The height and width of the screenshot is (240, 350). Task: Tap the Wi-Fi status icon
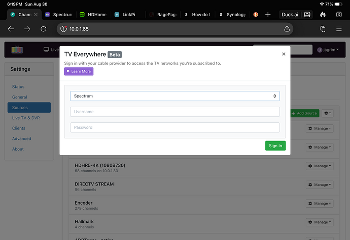322,4
